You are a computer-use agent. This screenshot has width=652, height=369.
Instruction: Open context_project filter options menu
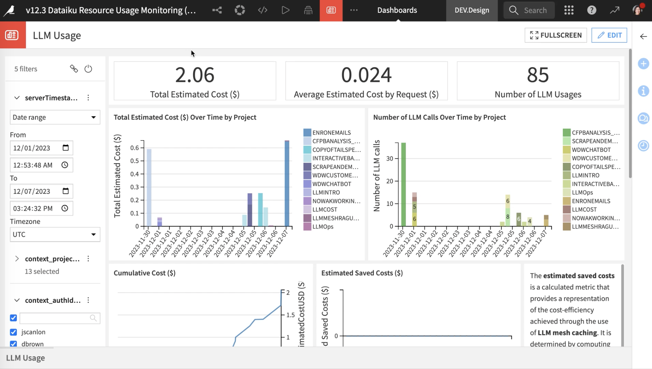[88, 258]
